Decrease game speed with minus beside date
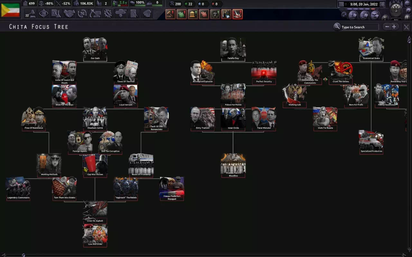Image resolution: width=412 pixels, height=257 pixels. pyautogui.click(x=341, y=4)
